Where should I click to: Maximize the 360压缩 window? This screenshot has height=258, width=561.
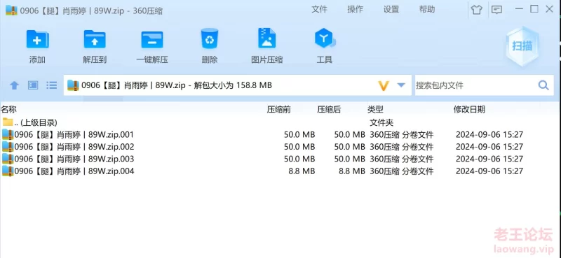click(x=534, y=9)
